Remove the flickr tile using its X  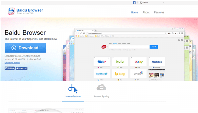pyautogui.click(x=109, y=58)
